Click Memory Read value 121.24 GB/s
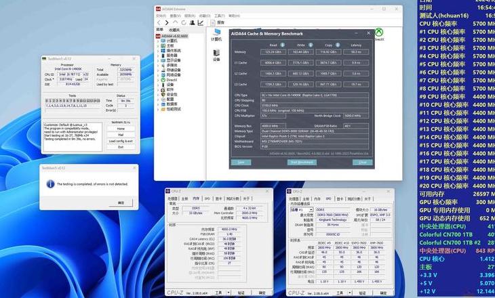 coord(273,52)
